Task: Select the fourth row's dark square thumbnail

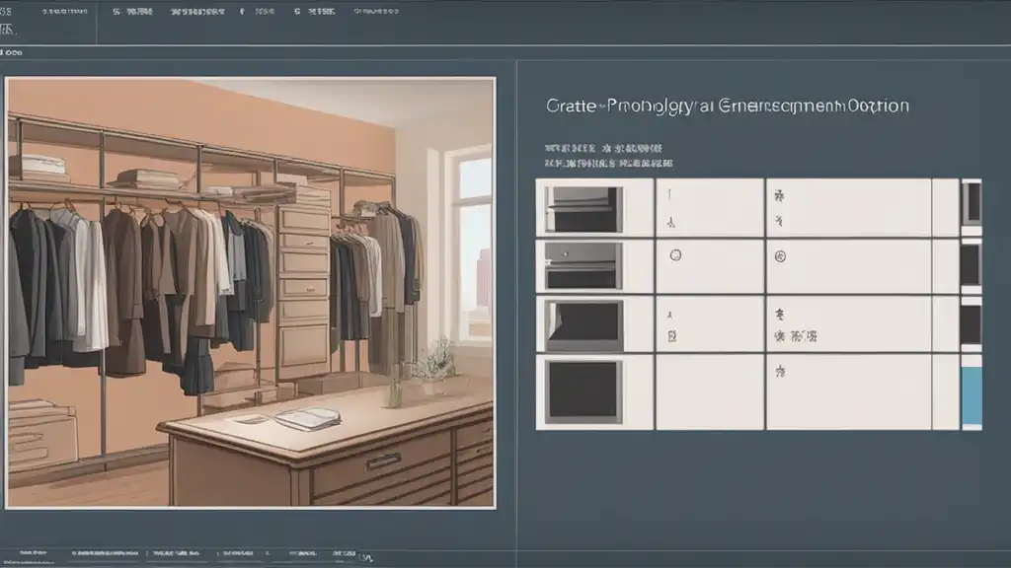Action: (x=583, y=390)
